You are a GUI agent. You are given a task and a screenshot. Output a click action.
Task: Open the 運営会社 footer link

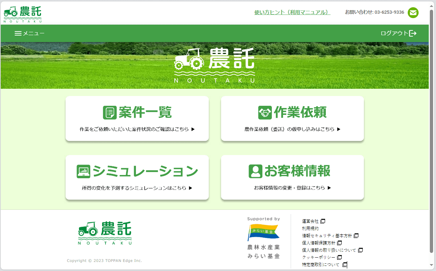[310, 221]
